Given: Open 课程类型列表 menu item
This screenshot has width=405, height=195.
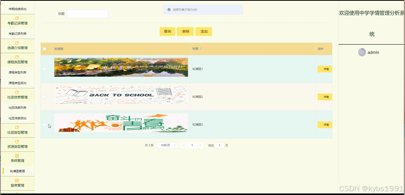Looking at the screenshot, I should [17, 72].
